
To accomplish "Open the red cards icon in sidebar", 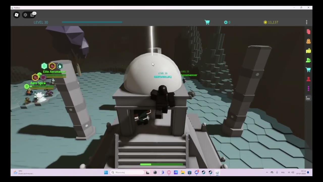I will pyautogui.click(x=308, y=32).
